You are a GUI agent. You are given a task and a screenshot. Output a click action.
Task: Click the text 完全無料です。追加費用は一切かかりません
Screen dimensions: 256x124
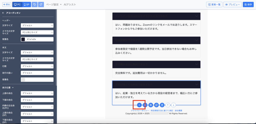click(141, 73)
